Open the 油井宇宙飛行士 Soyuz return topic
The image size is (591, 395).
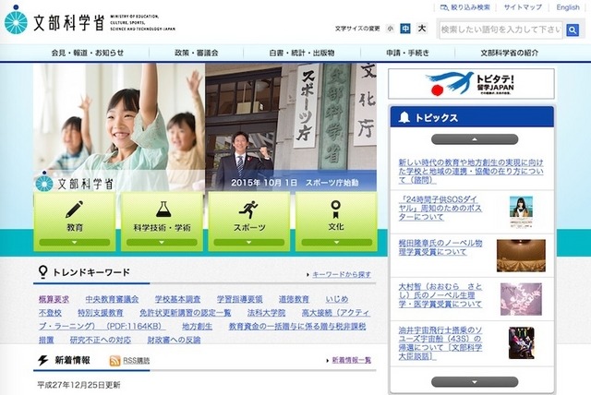pyautogui.click(x=440, y=343)
